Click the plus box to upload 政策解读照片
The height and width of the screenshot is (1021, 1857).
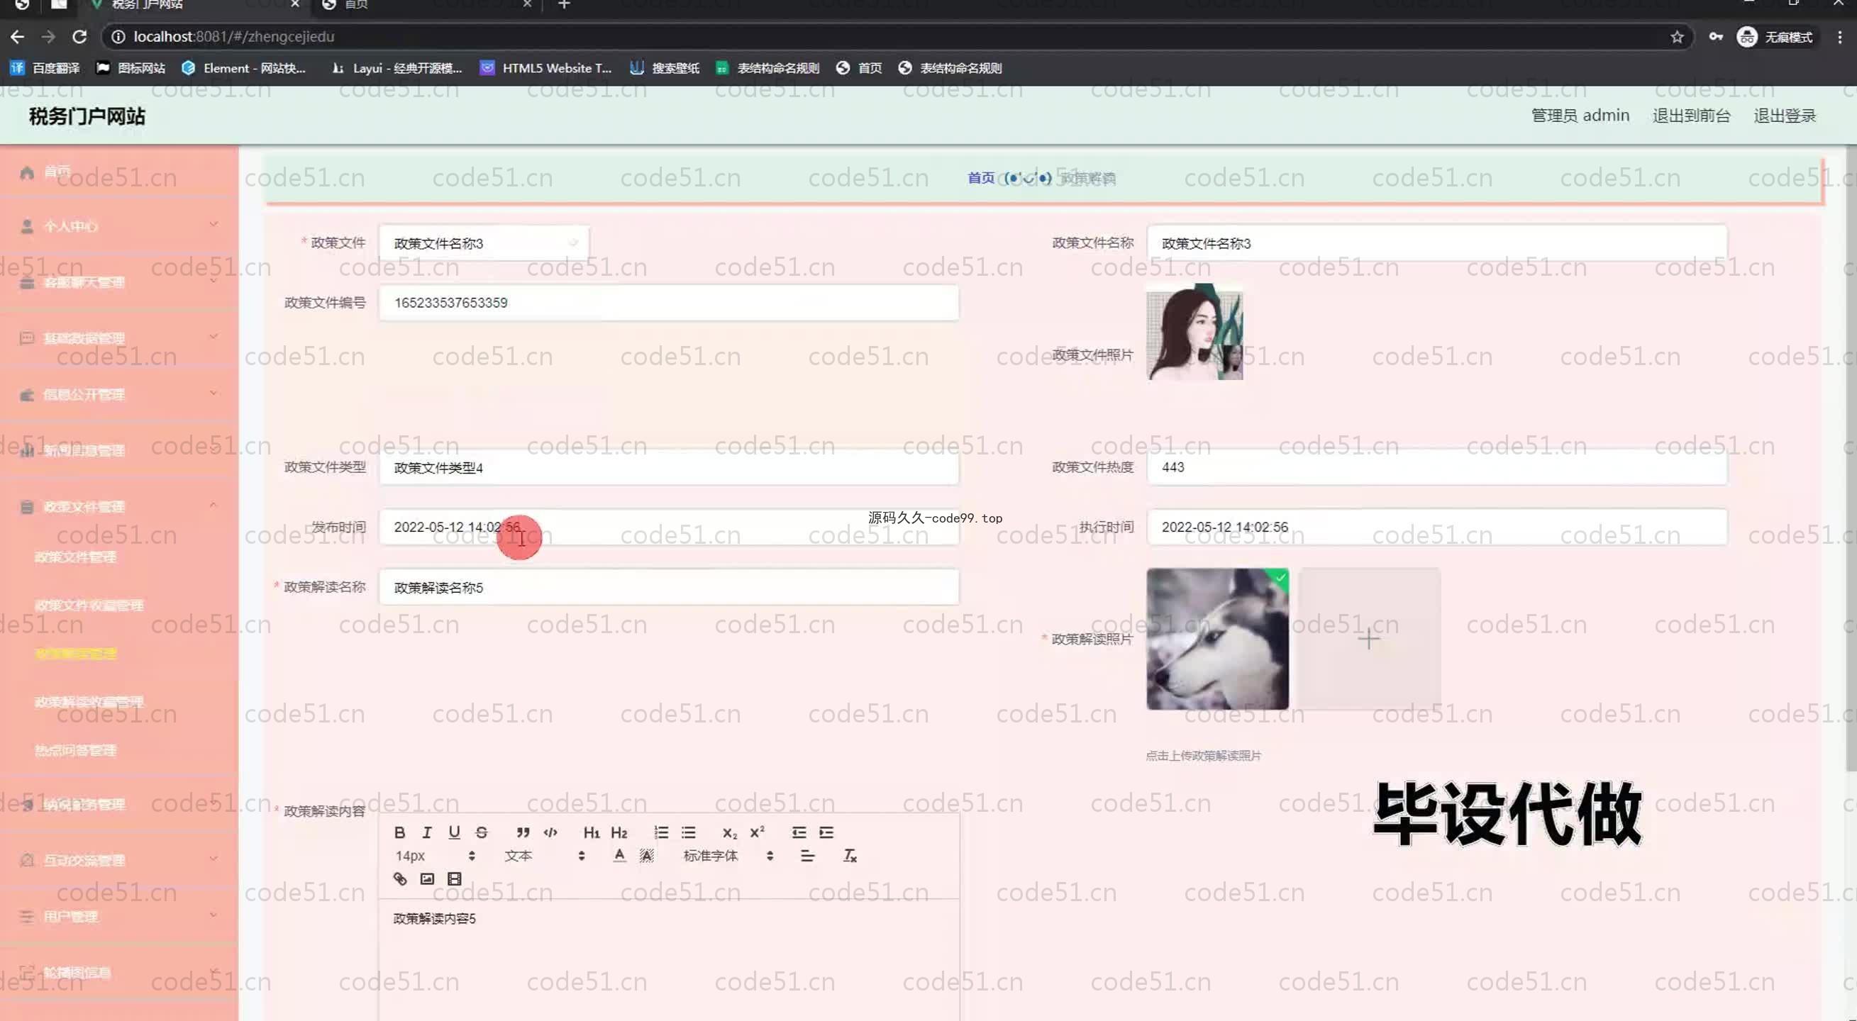click(x=1368, y=638)
